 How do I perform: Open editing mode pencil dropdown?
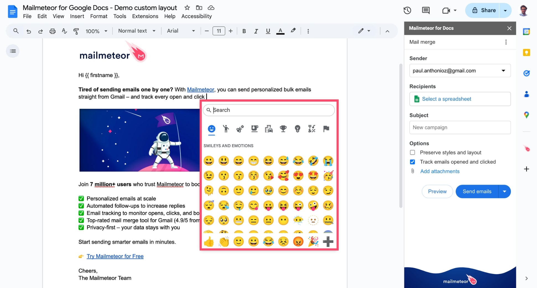364,31
